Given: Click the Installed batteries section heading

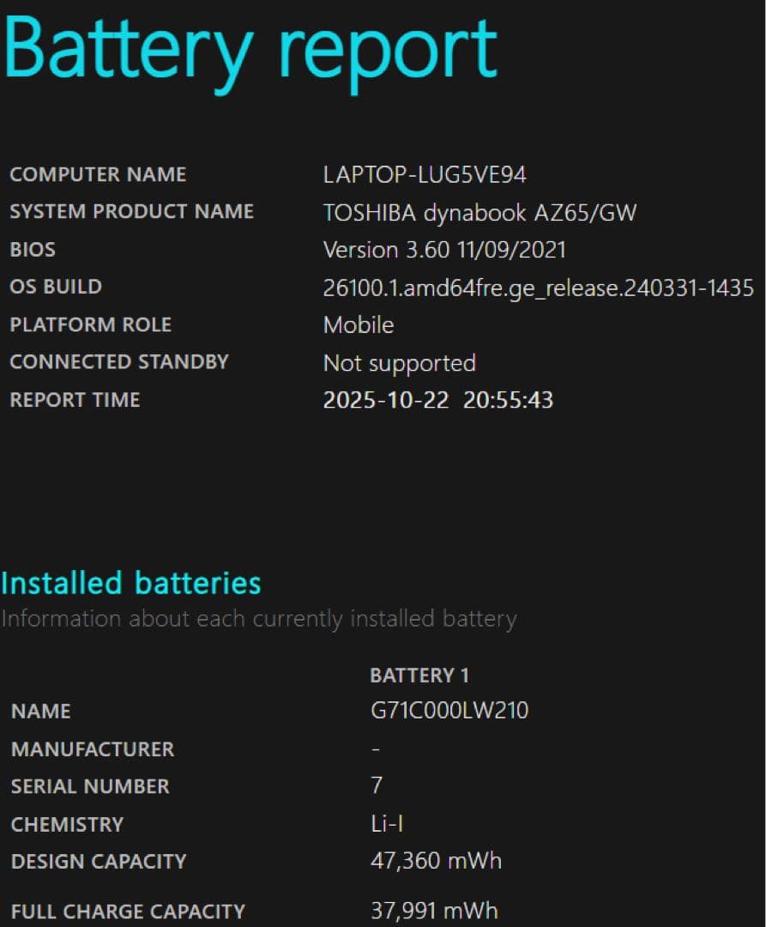Looking at the screenshot, I should (130, 583).
